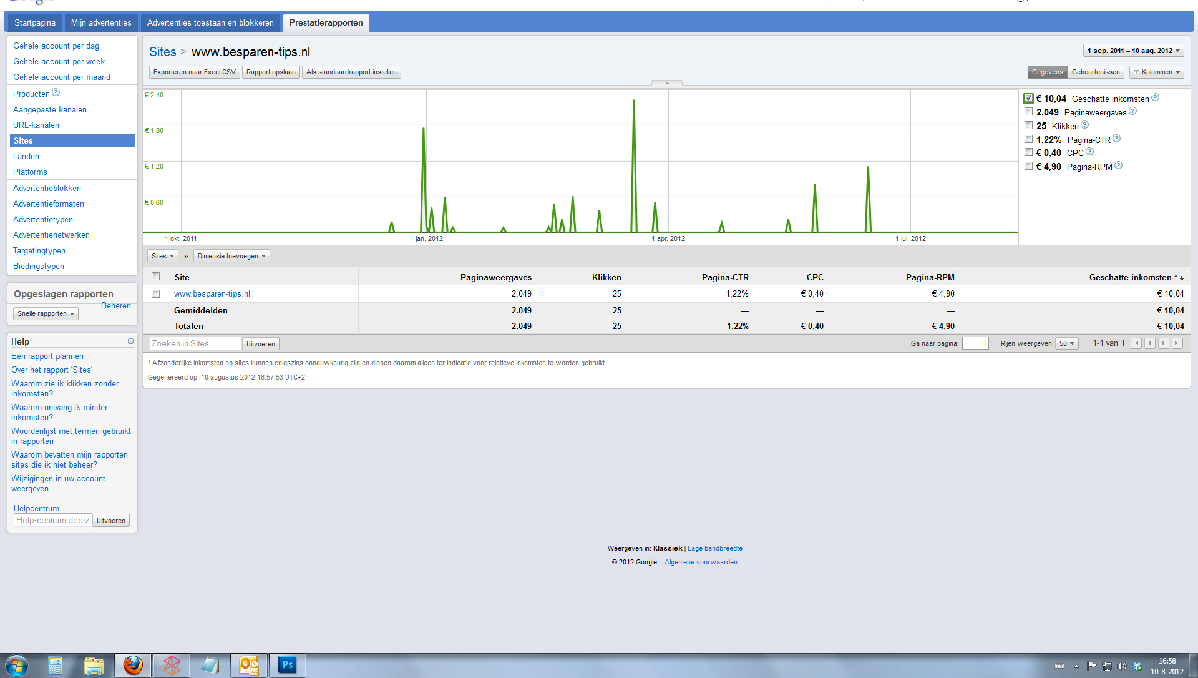Open Advertentieblokken report
The width and height of the screenshot is (1198, 678).
pos(47,189)
